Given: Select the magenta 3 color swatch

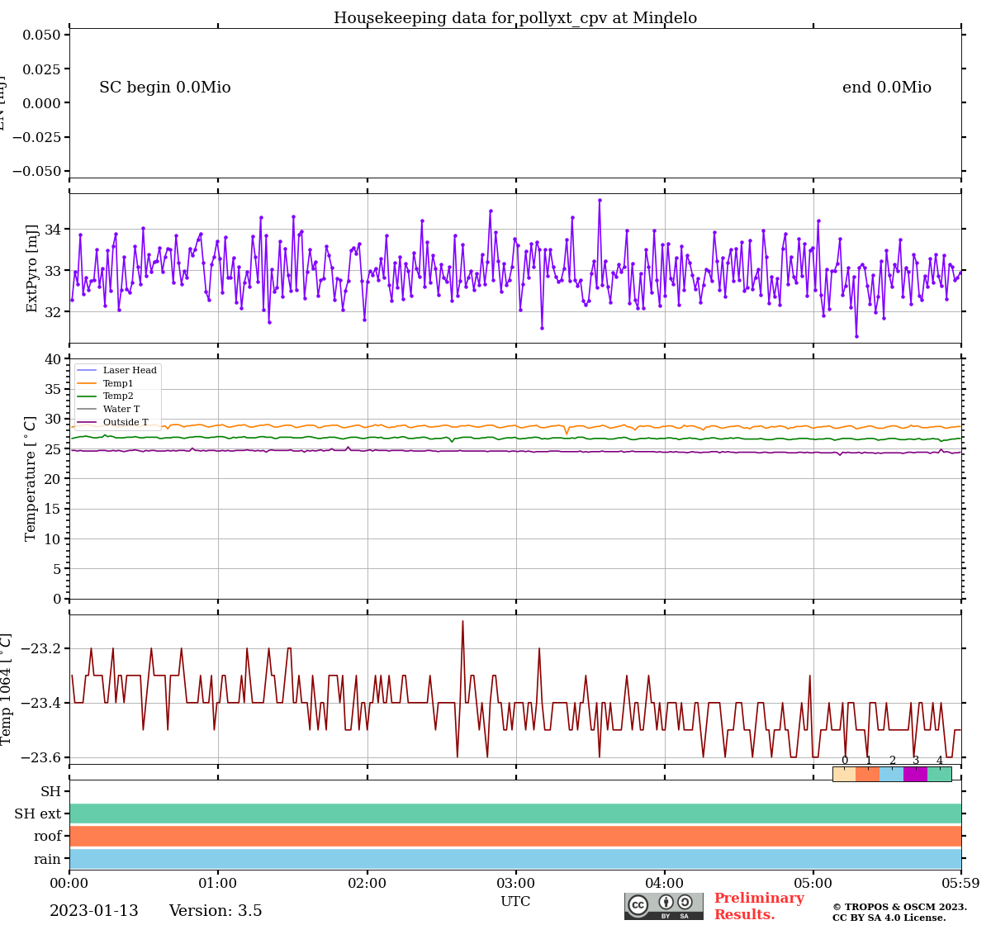Looking at the screenshot, I should pos(916,774).
